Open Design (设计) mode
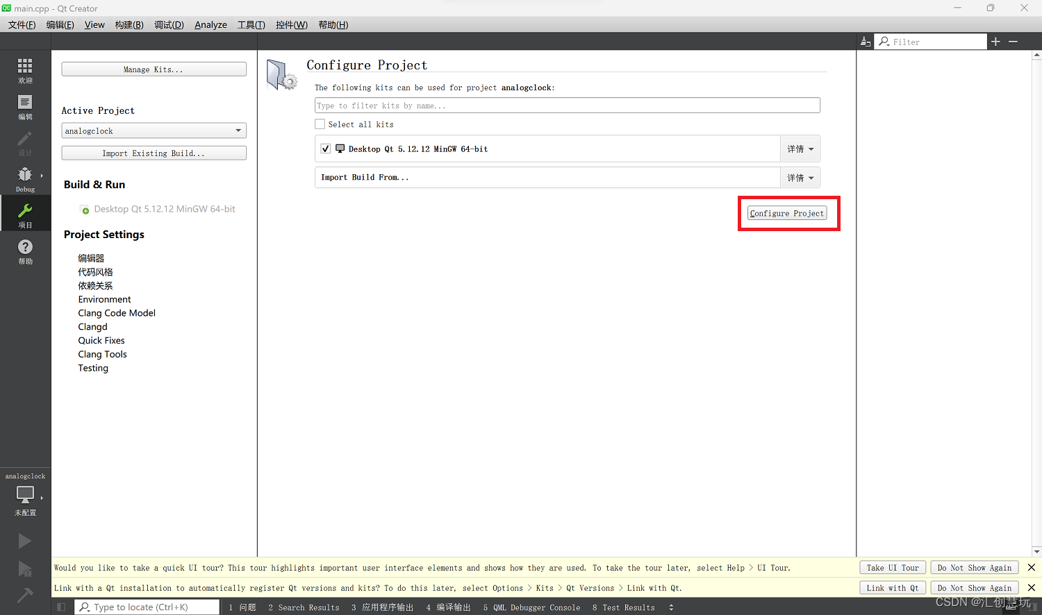1042x615 pixels. pos(25,143)
